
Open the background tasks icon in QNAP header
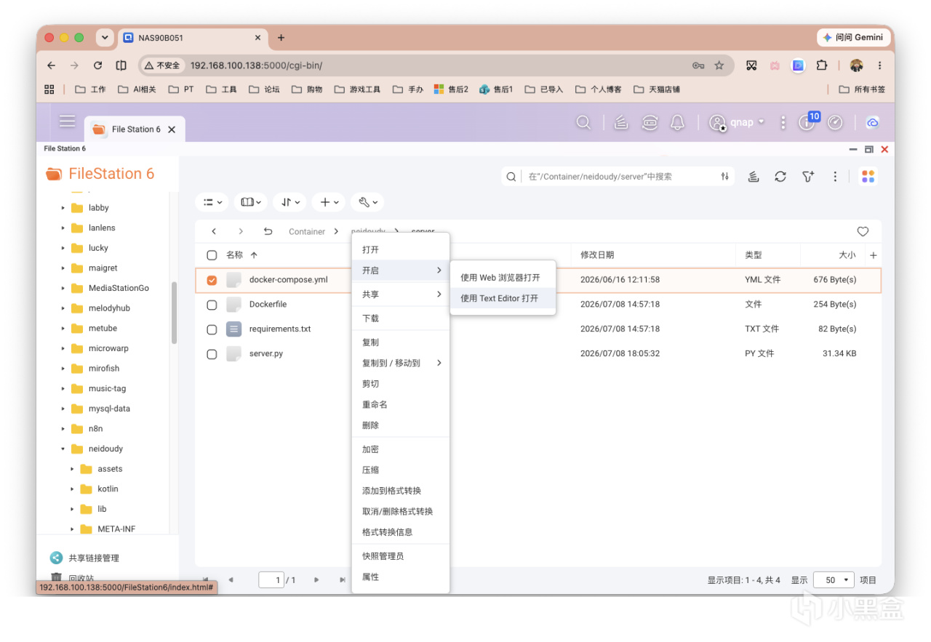click(621, 123)
